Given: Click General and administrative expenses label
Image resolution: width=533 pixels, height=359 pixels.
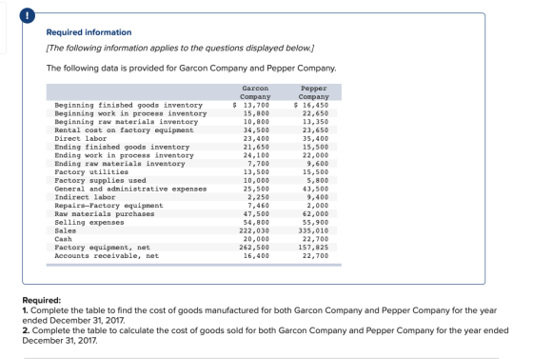Looking at the screenshot, I should [x=130, y=189].
